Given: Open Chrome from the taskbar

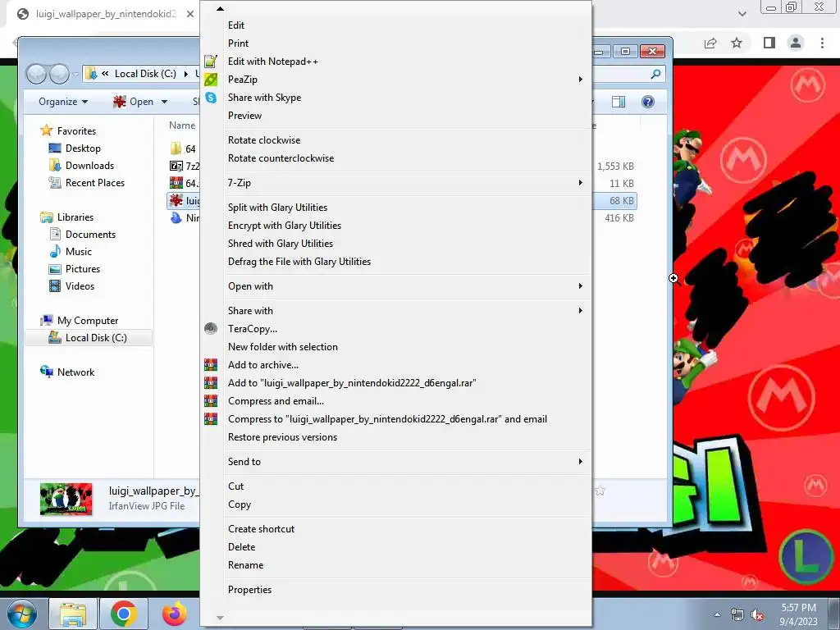Looking at the screenshot, I should pos(124,614).
